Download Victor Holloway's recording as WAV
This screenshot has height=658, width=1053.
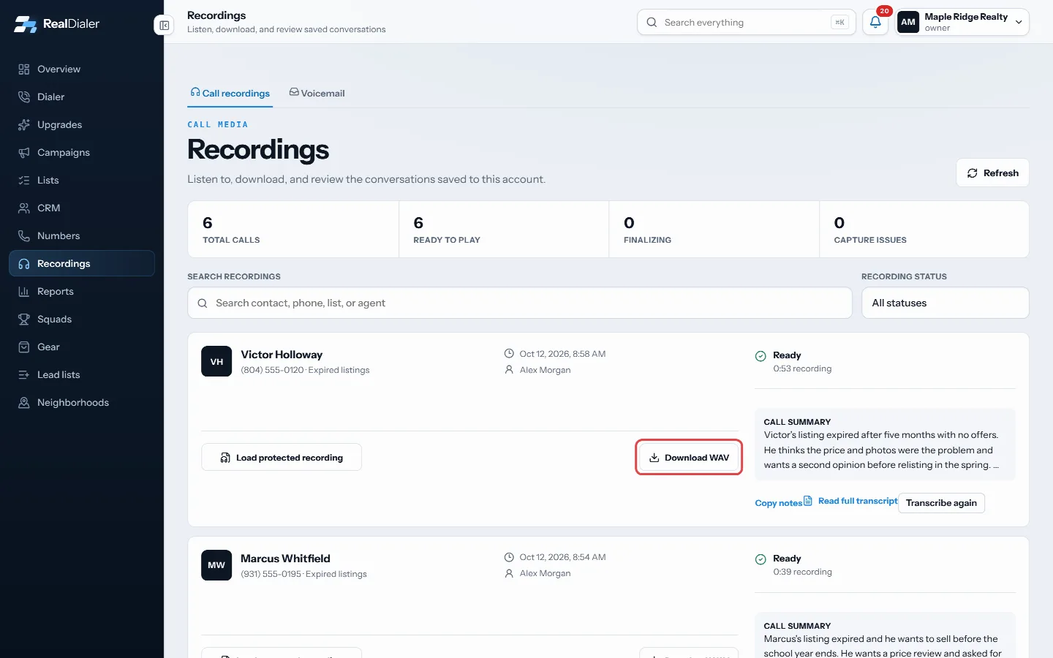pos(689,458)
